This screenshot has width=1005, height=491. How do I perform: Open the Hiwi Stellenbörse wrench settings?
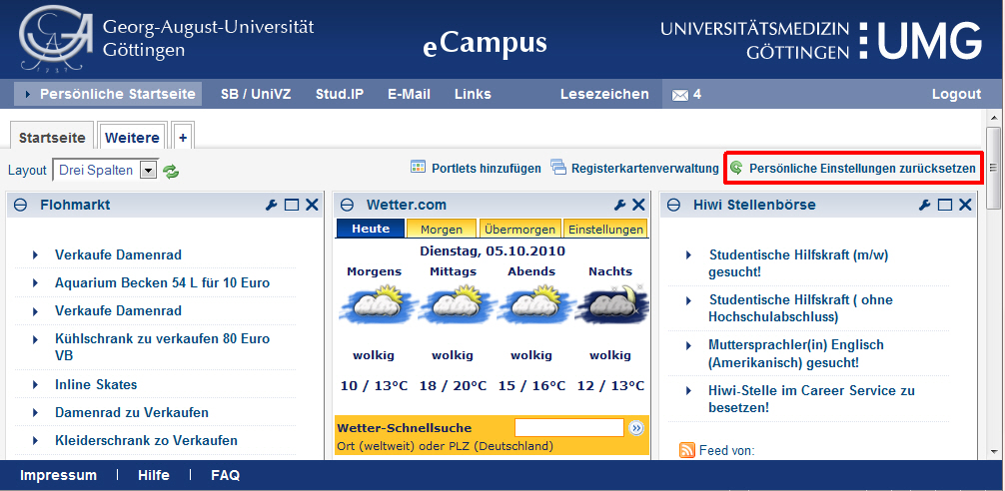(925, 205)
